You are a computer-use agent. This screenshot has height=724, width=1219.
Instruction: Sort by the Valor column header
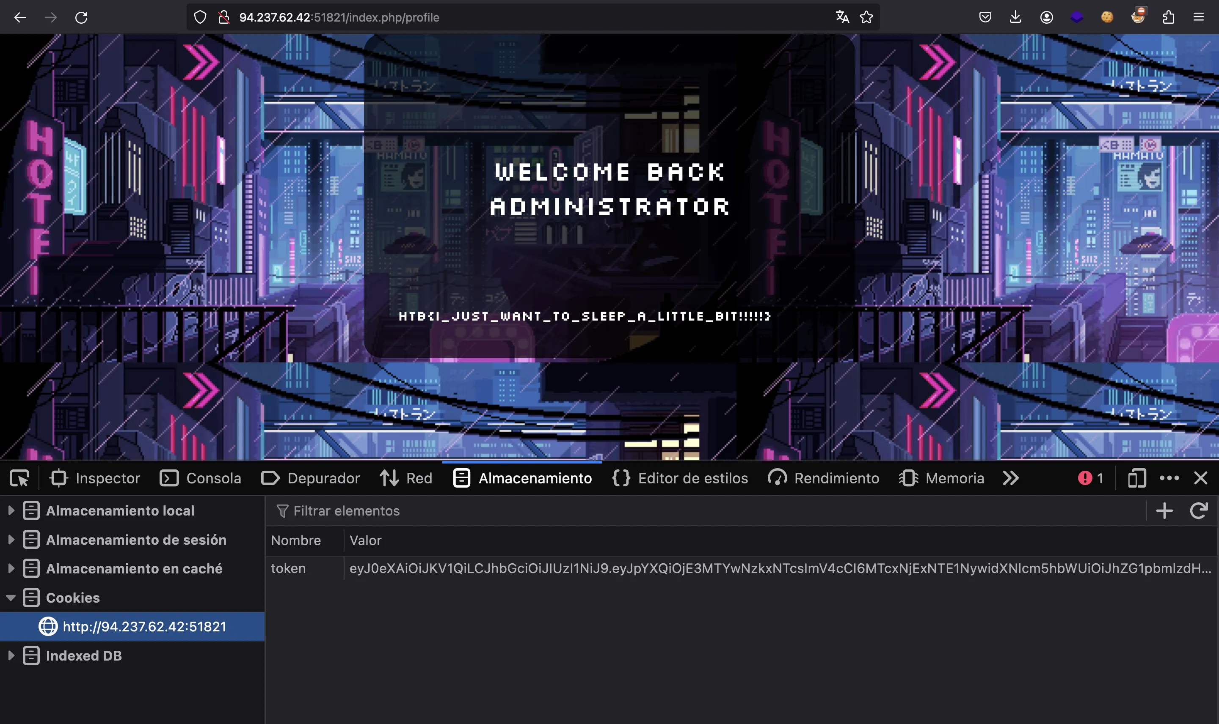(780, 540)
